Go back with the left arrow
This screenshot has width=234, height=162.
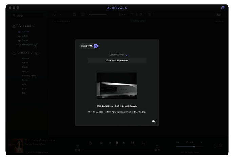coord(55,15)
